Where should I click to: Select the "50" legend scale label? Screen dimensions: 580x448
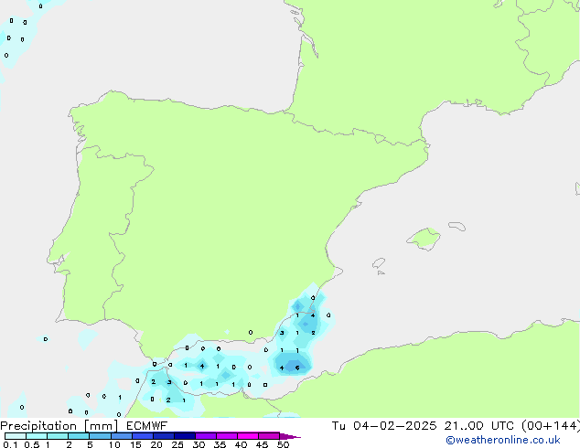click(x=283, y=444)
